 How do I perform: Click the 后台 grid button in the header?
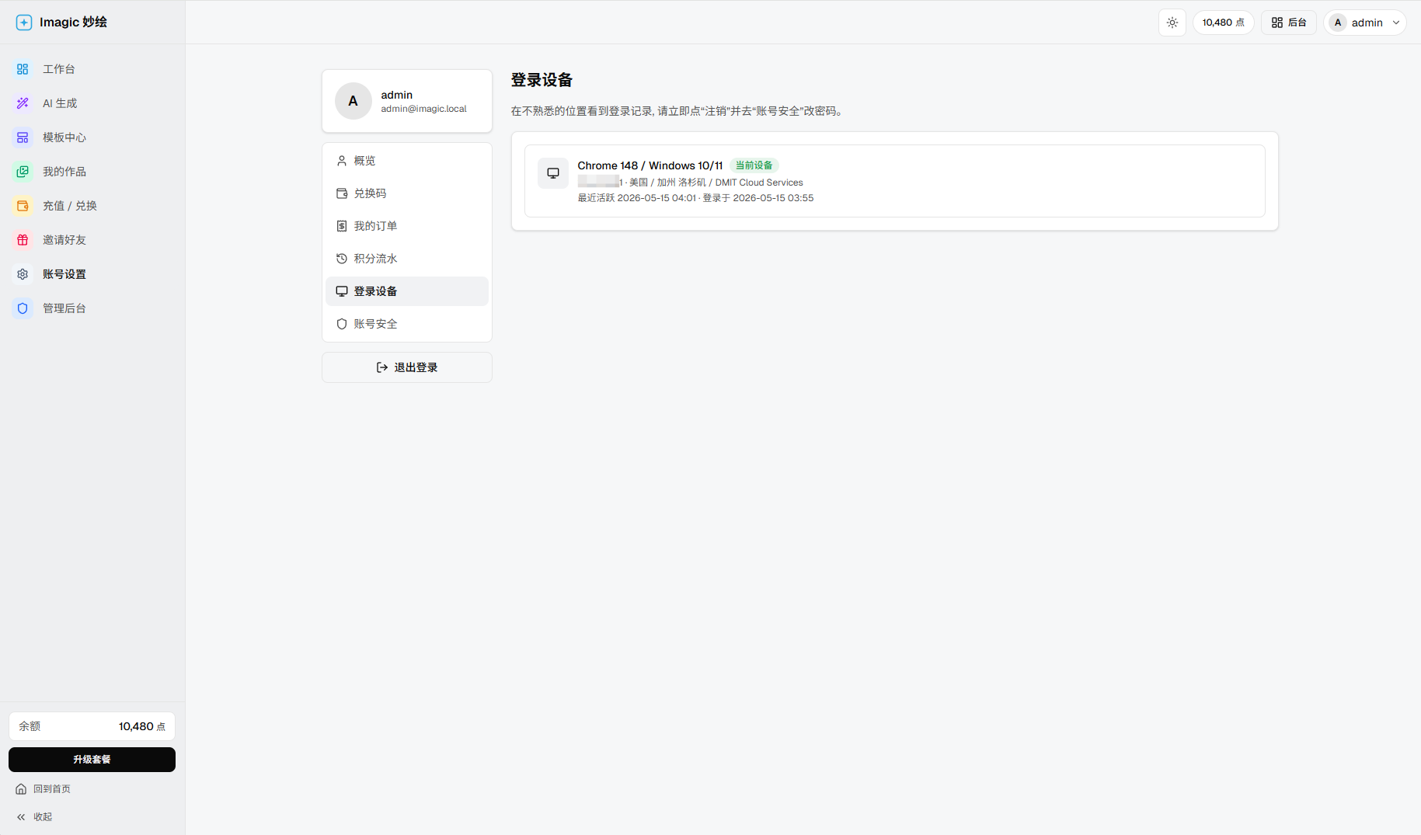[x=1289, y=23]
